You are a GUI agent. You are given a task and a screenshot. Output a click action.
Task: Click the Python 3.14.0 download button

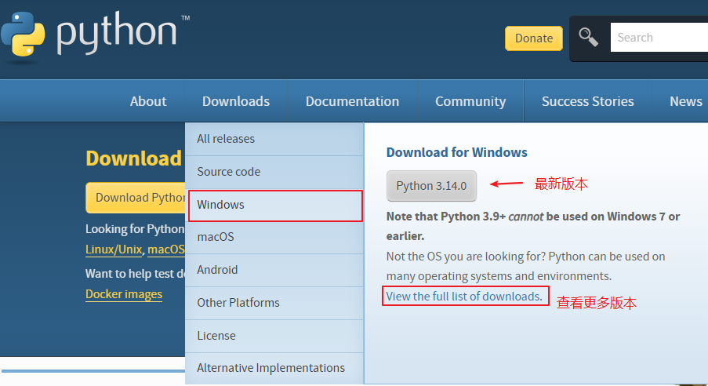pyautogui.click(x=431, y=186)
